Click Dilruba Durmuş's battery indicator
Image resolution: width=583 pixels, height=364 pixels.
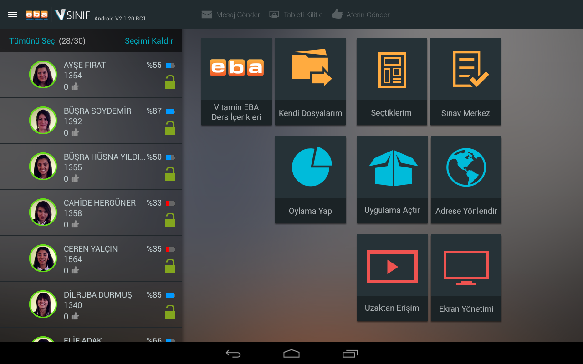pos(171,295)
